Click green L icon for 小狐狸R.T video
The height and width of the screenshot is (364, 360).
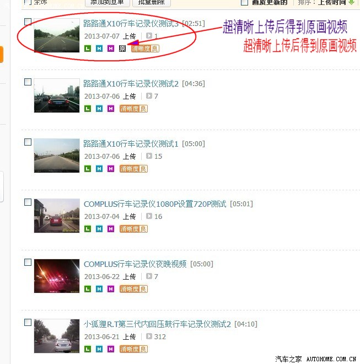click(88, 349)
